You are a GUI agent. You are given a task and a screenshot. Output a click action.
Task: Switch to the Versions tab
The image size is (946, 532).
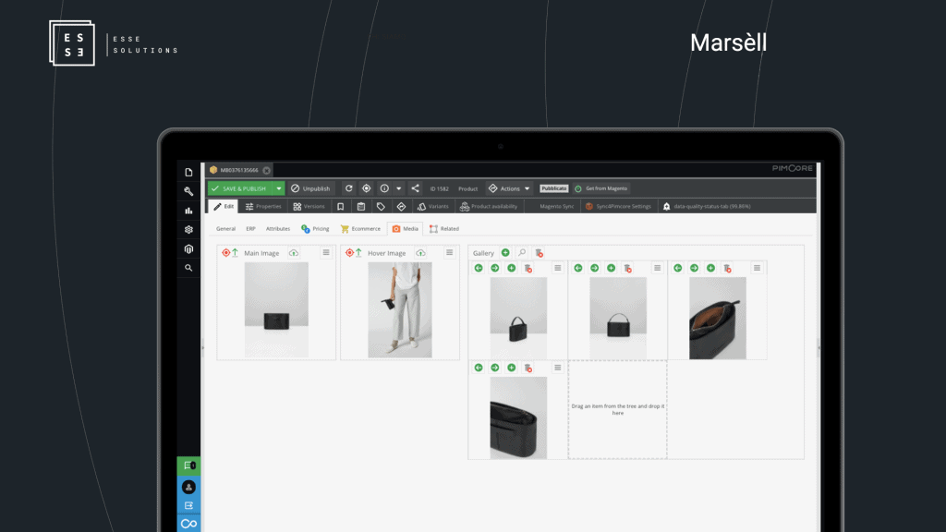click(x=309, y=206)
